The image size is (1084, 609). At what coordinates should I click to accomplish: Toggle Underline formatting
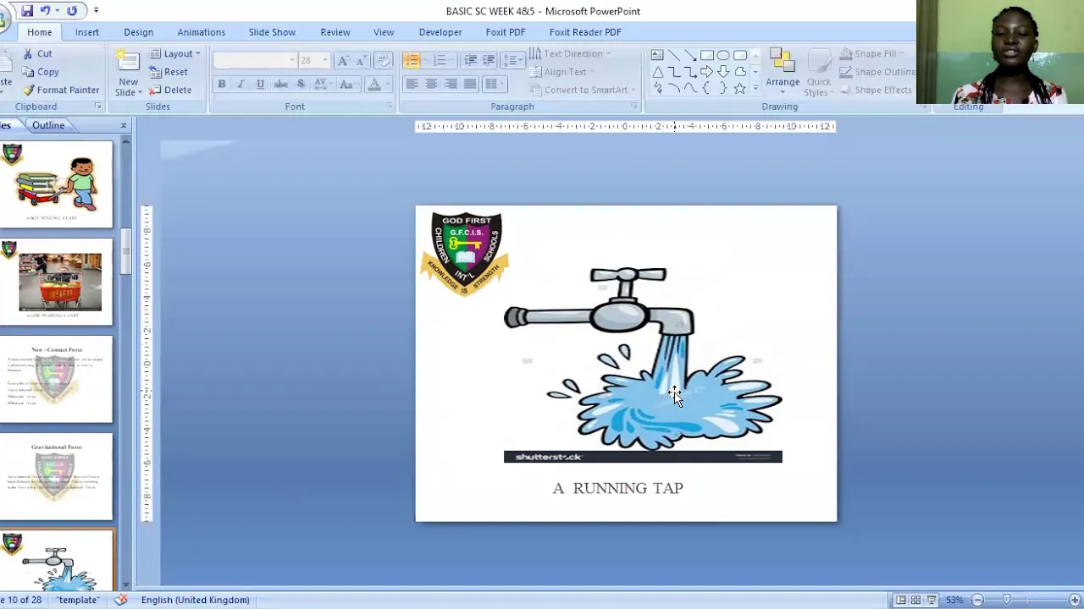[x=260, y=84]
